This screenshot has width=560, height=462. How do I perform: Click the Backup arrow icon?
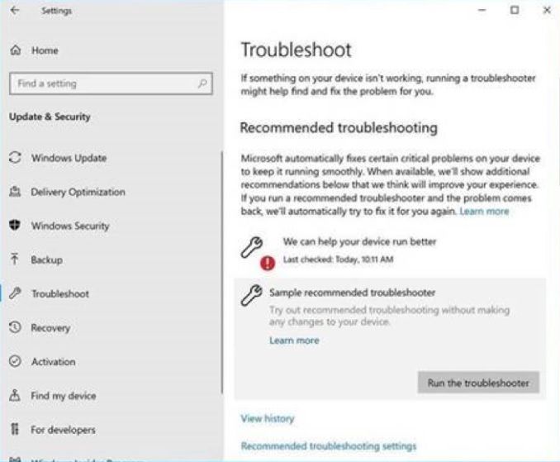tap(14, 260)
